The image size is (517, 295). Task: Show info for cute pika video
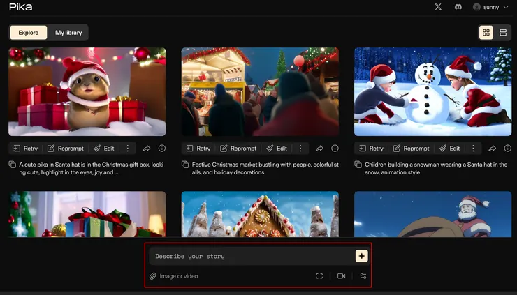pos(162,149)
